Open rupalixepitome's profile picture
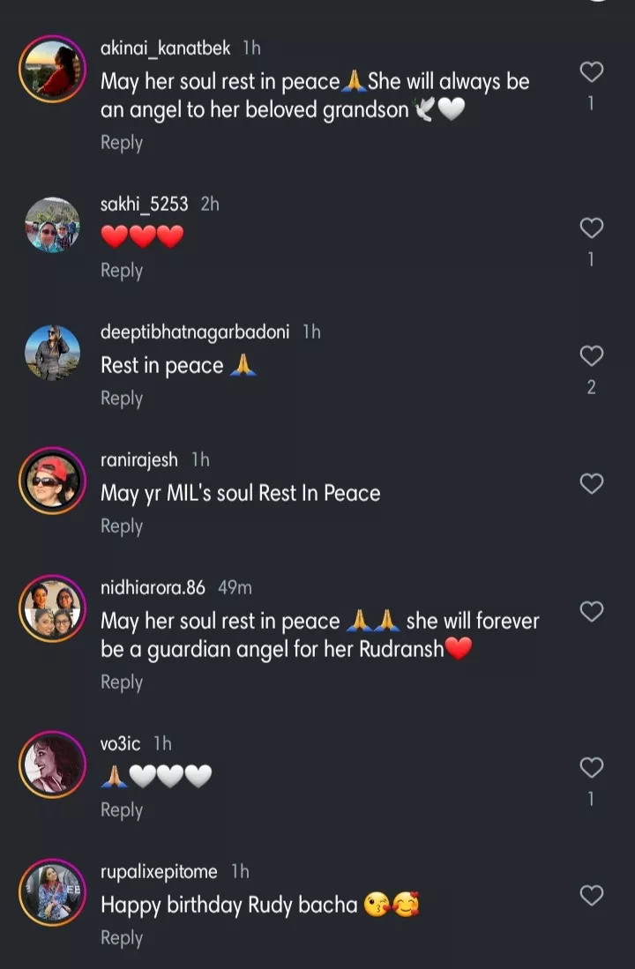The image size is (635, 969). click(52, 893)
